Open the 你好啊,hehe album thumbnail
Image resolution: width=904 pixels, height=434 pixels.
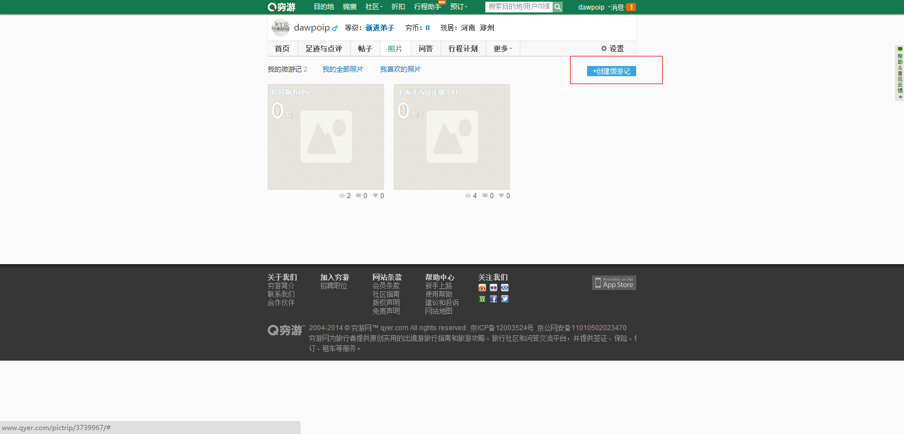(x=326, y=137)
